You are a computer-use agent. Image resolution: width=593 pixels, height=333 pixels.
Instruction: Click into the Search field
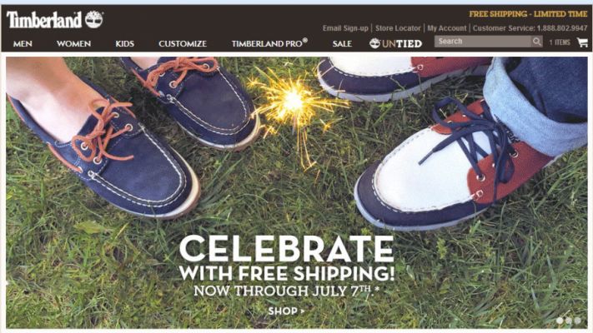483,42
